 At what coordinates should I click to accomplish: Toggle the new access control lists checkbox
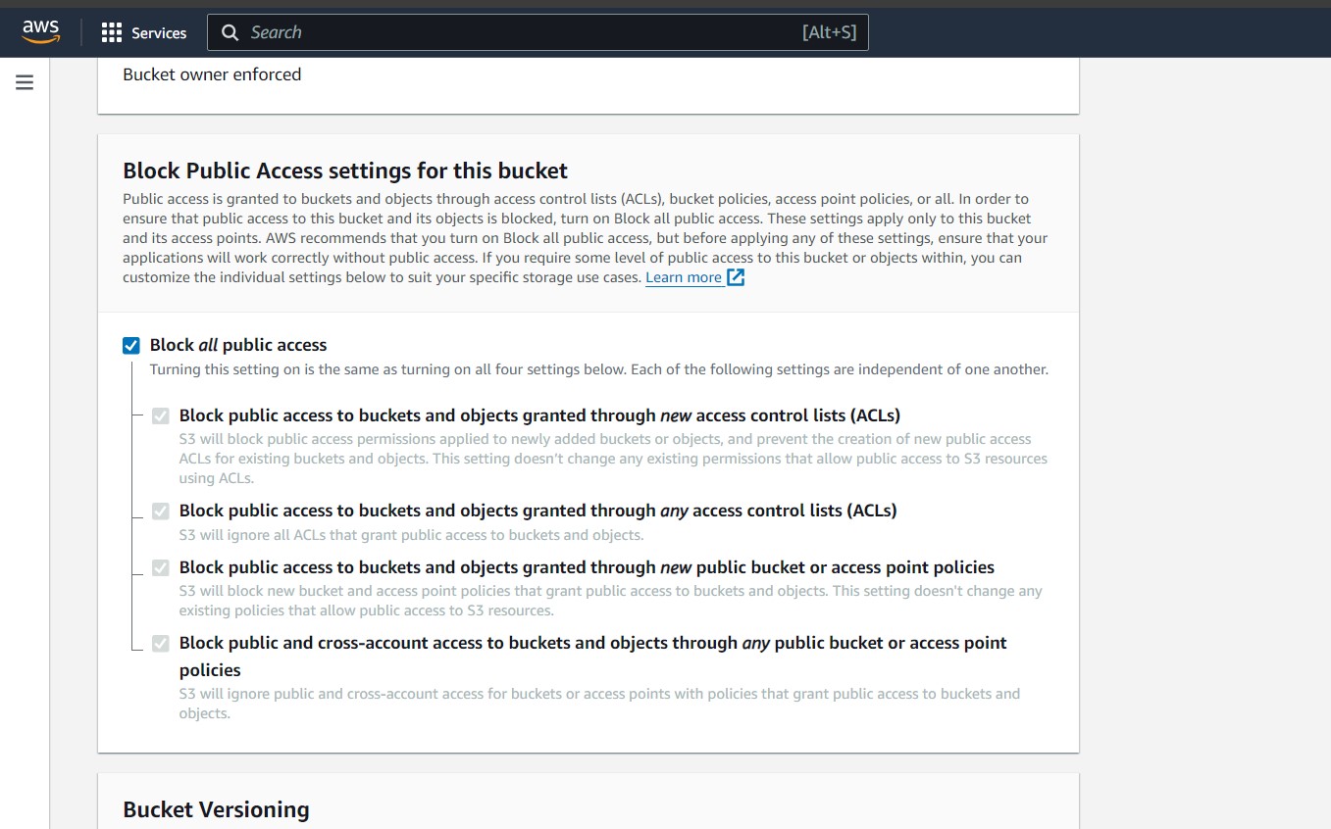(161, 415)
